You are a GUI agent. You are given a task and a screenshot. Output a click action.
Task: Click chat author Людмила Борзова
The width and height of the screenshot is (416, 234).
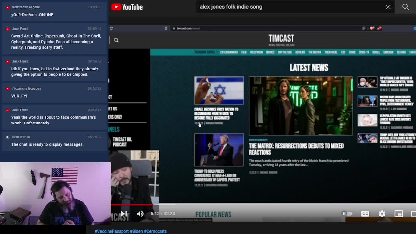[27, 88]
